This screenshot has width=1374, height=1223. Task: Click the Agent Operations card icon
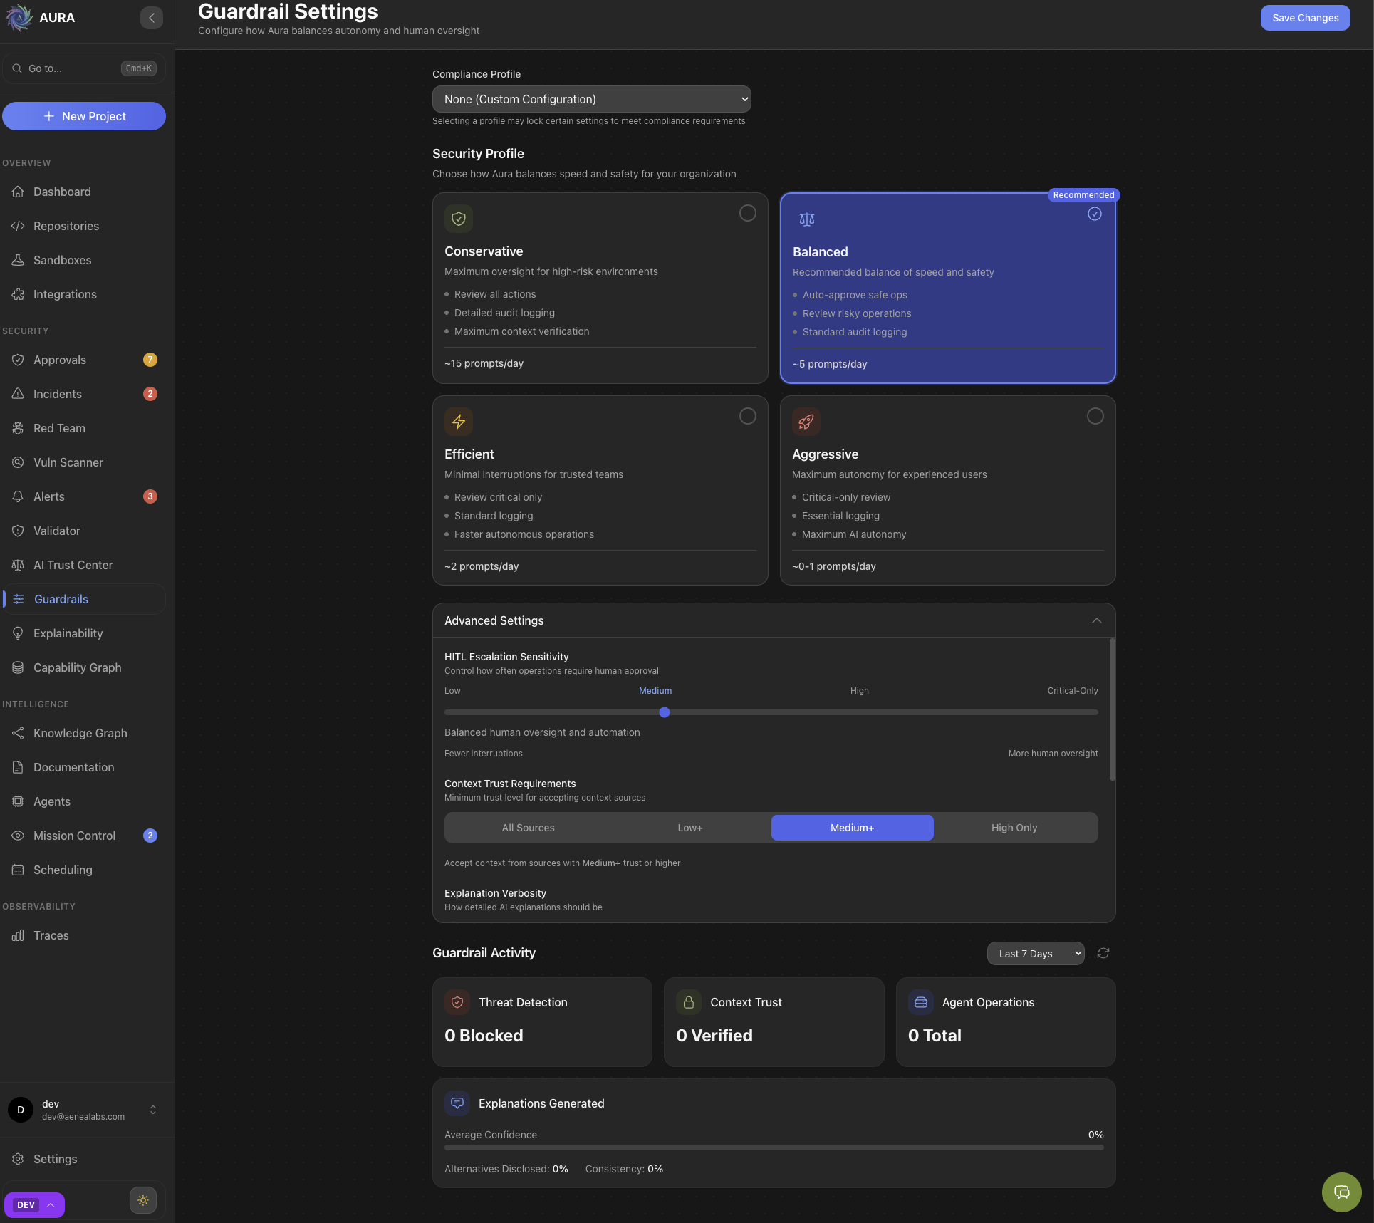point(921,1002)
